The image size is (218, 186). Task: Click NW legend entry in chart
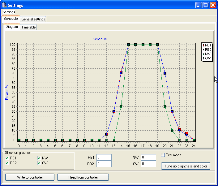point(207,54)
